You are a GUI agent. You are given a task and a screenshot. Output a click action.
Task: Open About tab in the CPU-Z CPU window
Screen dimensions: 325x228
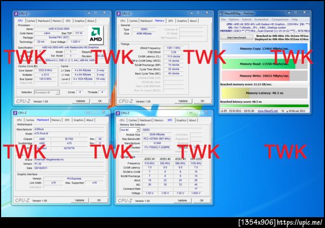[90, 21]
